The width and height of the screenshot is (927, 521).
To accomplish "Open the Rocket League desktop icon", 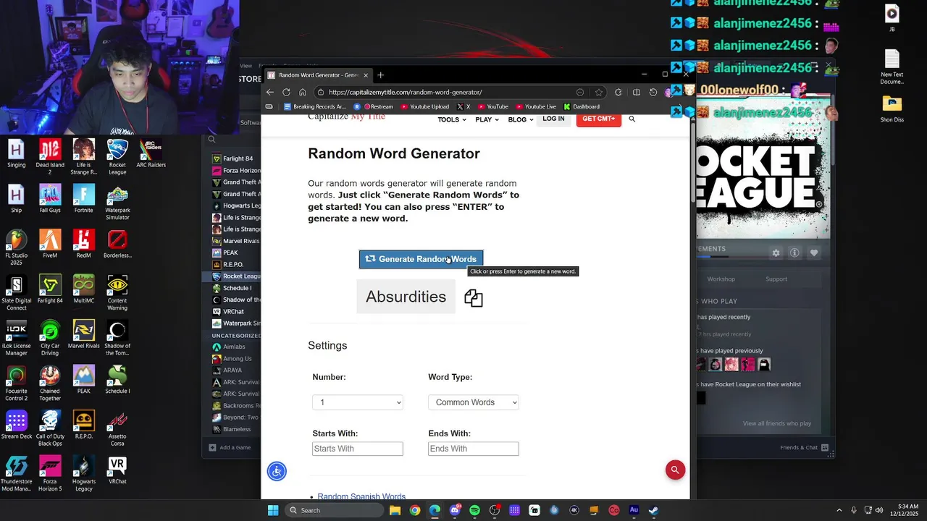I will pos(117,157).
